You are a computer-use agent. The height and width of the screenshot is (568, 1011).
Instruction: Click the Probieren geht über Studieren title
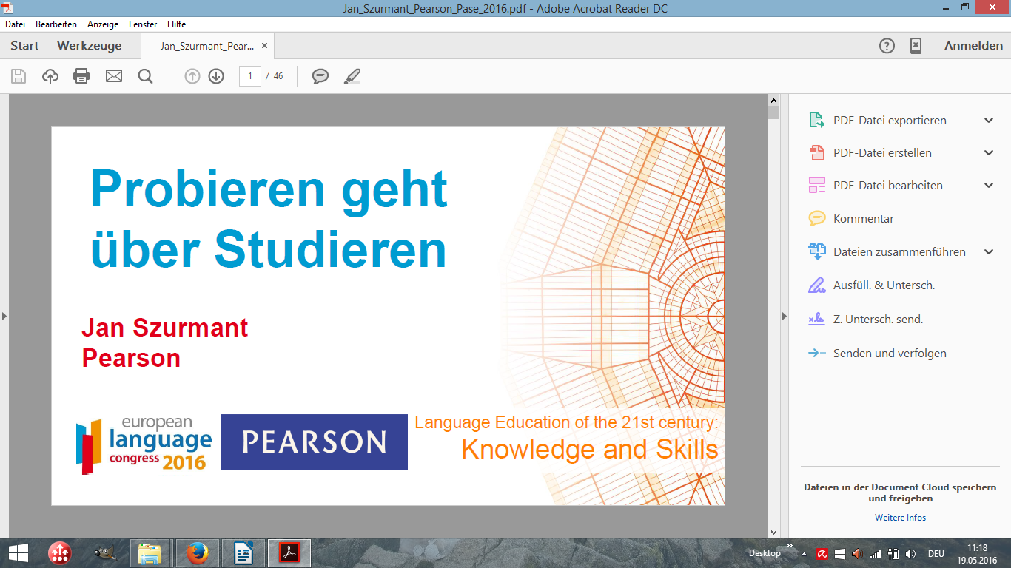tap(269, 219)
